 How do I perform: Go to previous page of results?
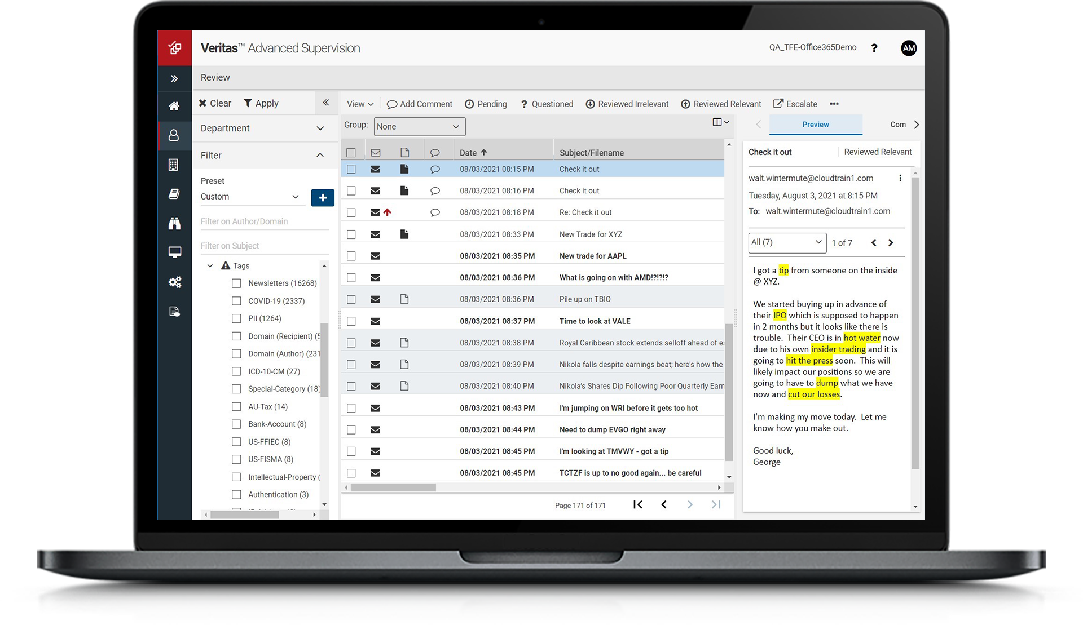[x=664, y=505]
